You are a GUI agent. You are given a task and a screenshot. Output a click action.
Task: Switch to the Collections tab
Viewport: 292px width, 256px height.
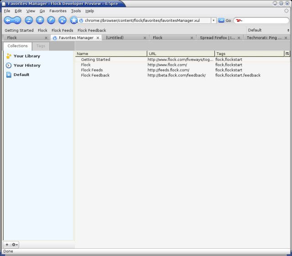coord(17,46)
